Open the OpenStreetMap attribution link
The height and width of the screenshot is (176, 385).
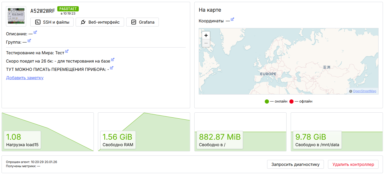[364, 91]
